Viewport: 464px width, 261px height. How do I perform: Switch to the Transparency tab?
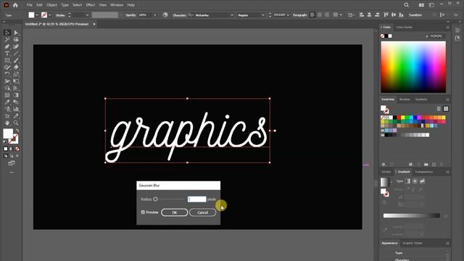[423, 172]
